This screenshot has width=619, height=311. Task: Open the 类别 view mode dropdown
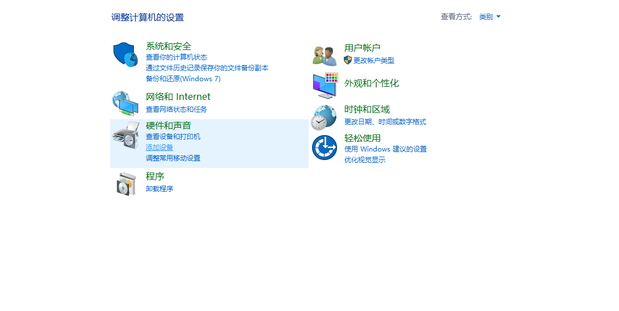coord(490,16)
